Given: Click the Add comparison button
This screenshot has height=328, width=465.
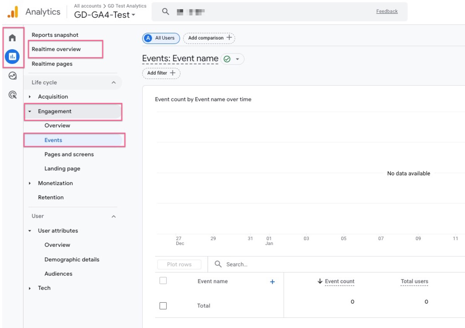Looking at the screenshot, I should click(209, 38).
